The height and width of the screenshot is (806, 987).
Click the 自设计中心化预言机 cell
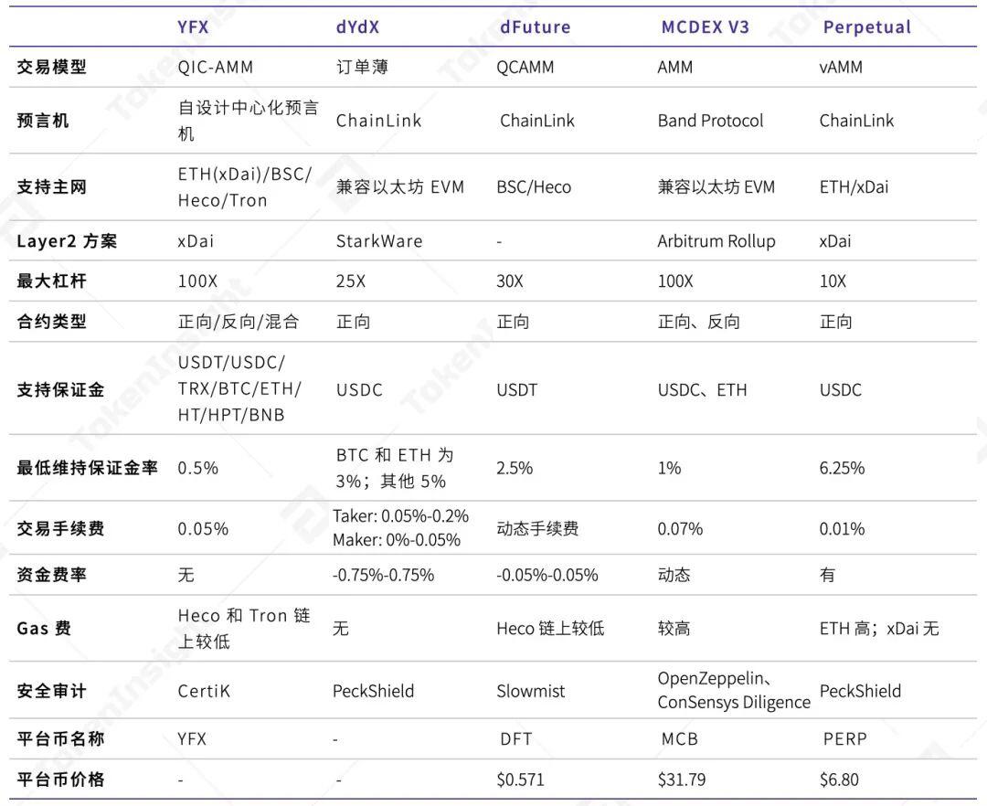tap(249, 121)
